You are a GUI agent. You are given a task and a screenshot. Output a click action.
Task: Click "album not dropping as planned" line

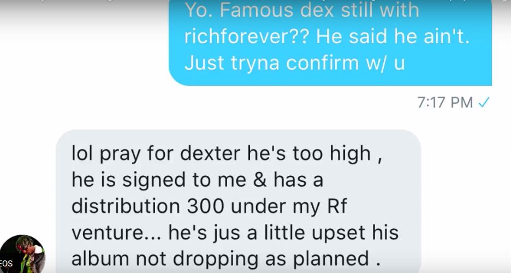(x=220, y=259)
